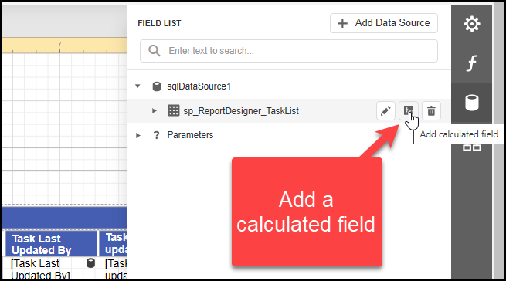Click the field list search box
The width and height of the screenshot is (506, 281).
click(x=288, y=51)
